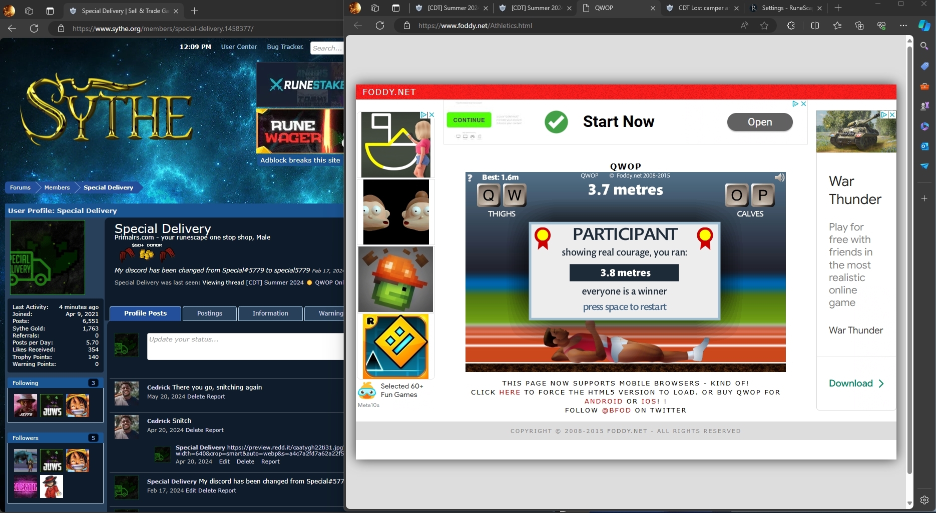This screenshot has width=936, height=513.
Task: Open Collections icon in right browser toolbar
Action: [859, 25]
